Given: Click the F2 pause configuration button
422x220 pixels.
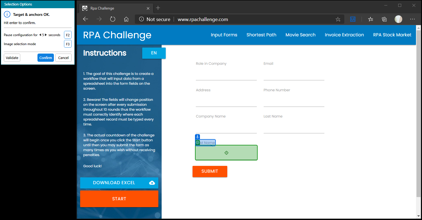Looking at the screenshot, I should (x=68, y=35).
